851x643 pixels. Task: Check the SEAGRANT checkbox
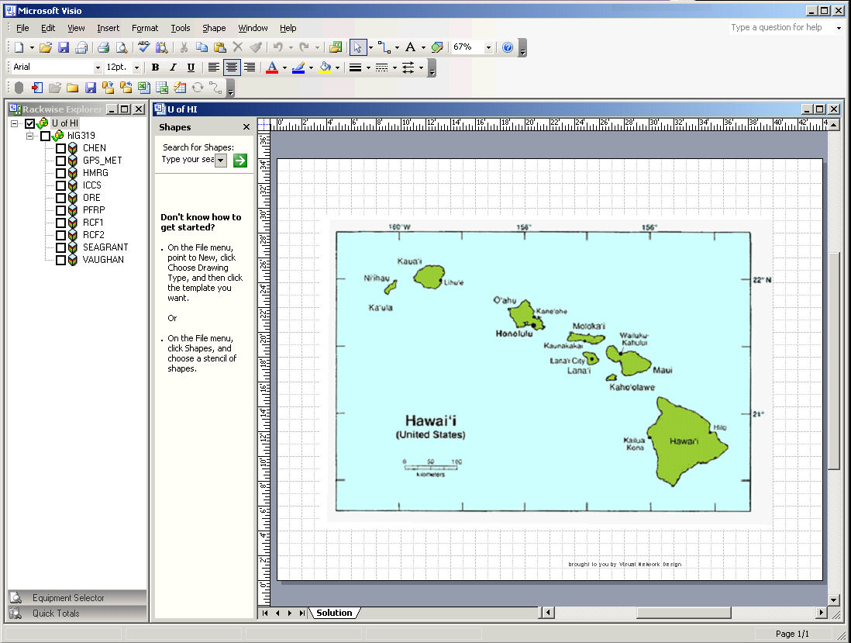tap(60, 247)
